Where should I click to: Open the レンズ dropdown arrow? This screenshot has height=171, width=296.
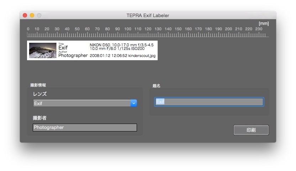[x=134, y=103]
